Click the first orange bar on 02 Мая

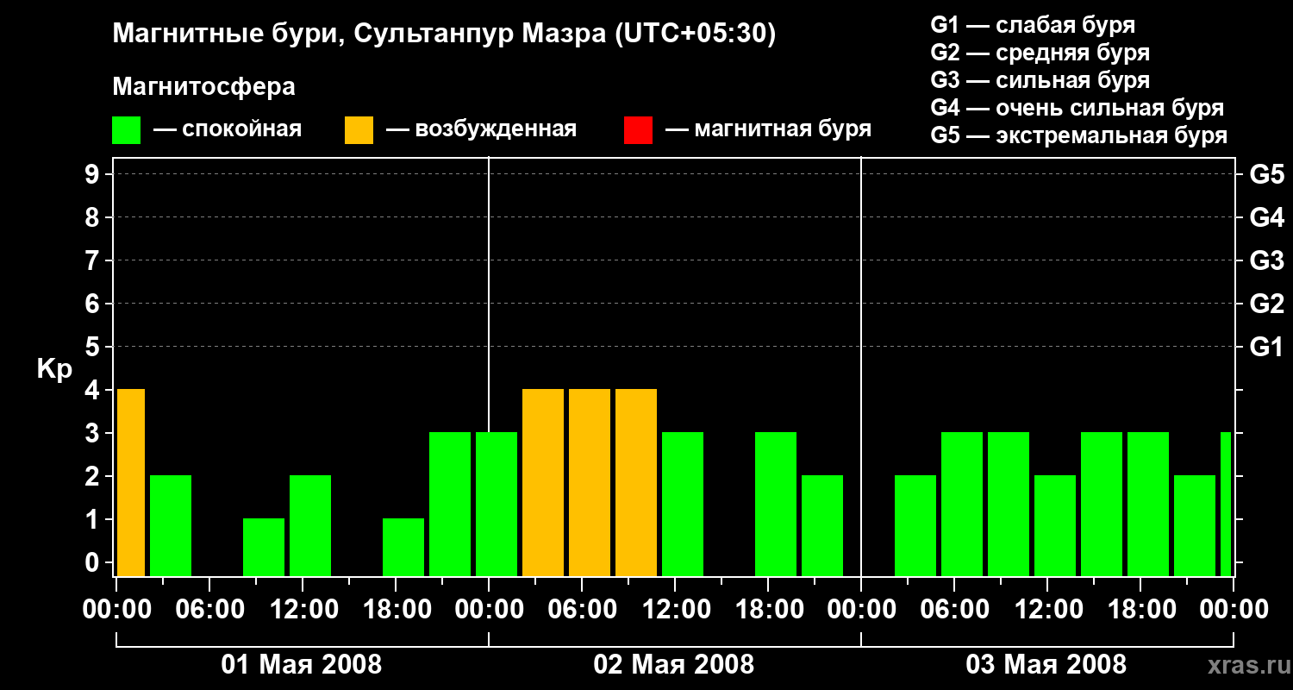(x=543, y=482)
